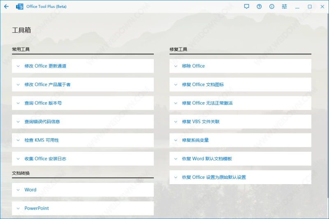This screenshot has width=329, height=219.
Task: Expand chevron for 查询 Office 版本号
Action: pyautogui.click(x=18, y=103)
